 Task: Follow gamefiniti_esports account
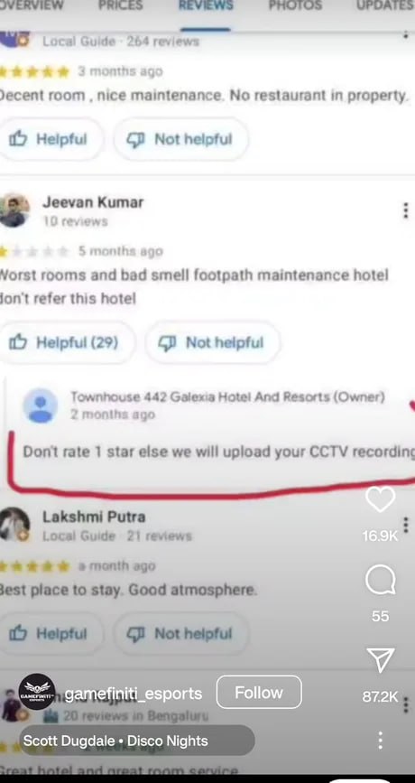coord(259,692)
